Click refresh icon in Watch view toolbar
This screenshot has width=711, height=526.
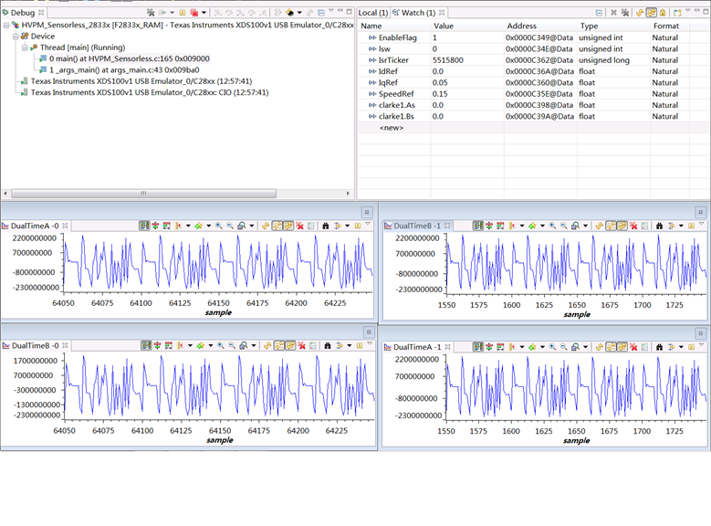[640, 13]
